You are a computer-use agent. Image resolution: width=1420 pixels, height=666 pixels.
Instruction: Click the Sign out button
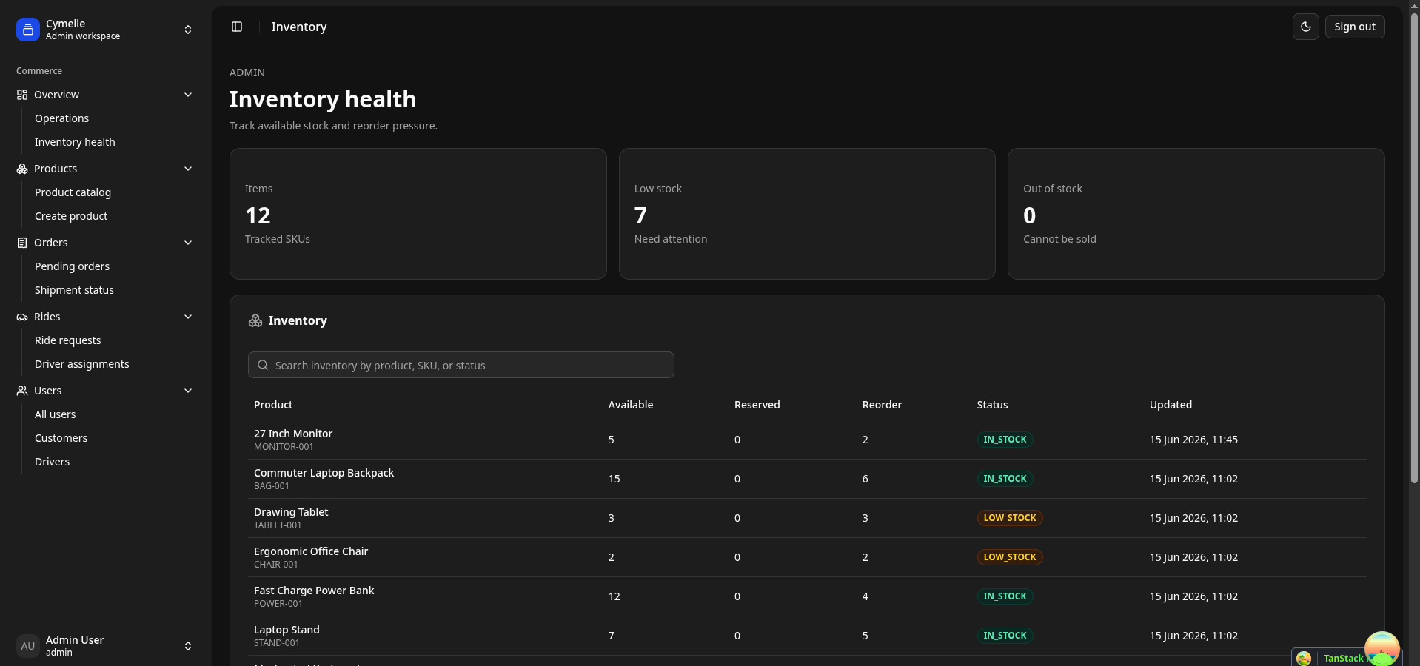click(x=1355, y=27)
